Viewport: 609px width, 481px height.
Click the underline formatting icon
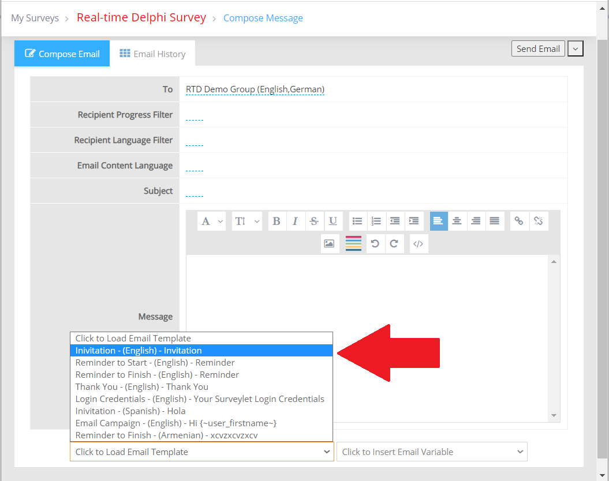point(333,221)
